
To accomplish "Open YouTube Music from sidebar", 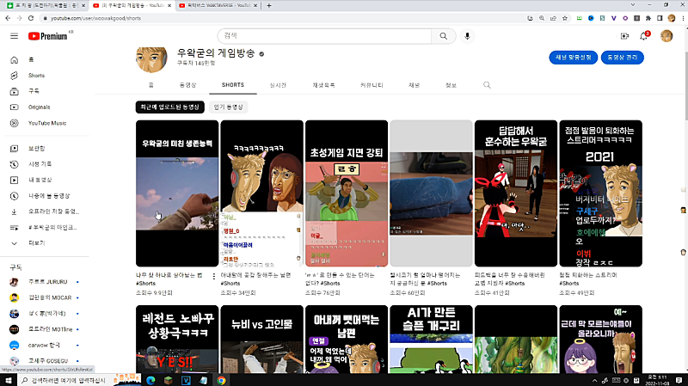I will pyautogui.click(x=46, y=123).
